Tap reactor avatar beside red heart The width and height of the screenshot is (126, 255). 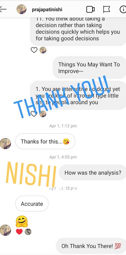pos(28,232)
